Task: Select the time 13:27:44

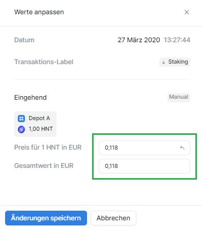Action: point(177,40)
